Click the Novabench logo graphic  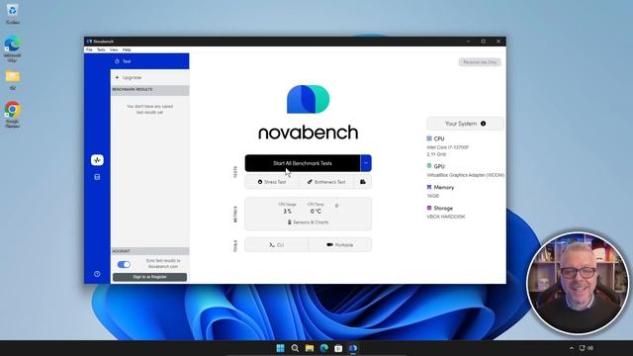coord(308,99)
